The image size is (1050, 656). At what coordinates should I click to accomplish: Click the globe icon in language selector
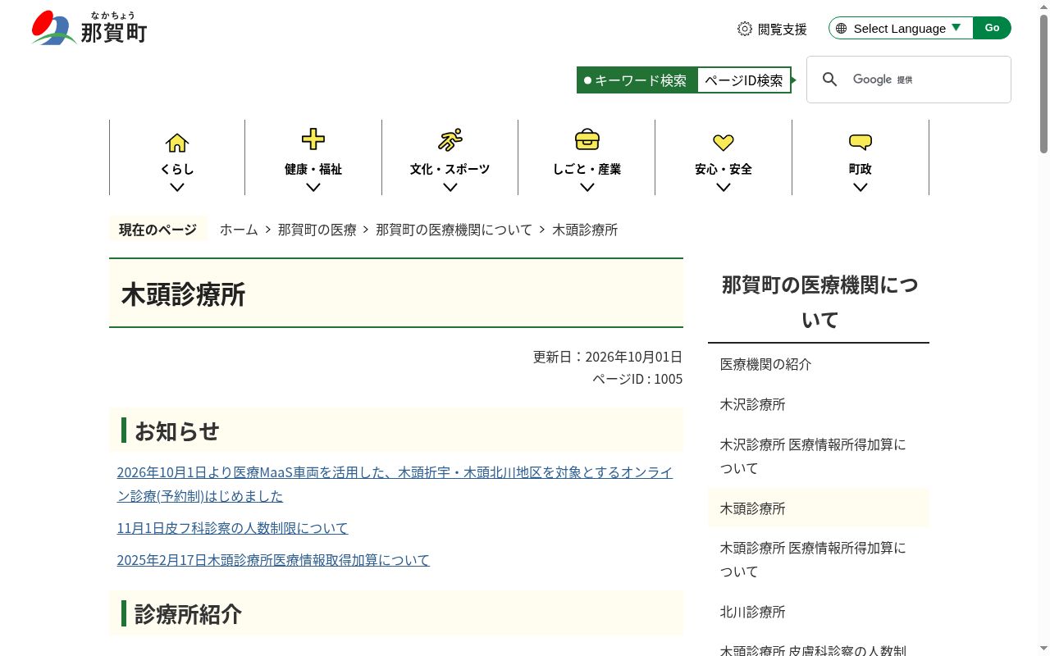[x=841, y=28]
